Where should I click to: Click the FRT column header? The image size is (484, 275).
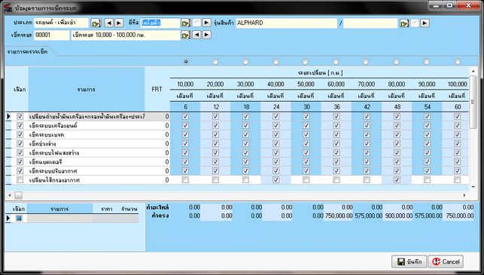(157, 90)
